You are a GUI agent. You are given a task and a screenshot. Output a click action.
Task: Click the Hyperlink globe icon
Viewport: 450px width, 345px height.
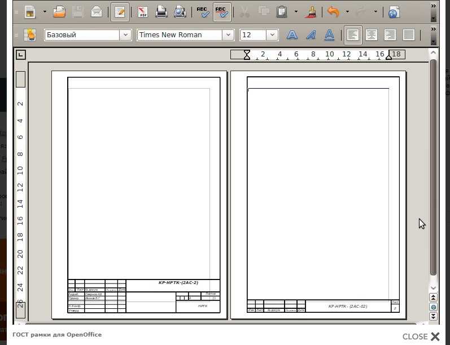pos(394,12)
